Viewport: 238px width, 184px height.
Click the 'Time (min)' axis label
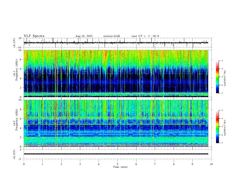pyautogui.click(x=120, y=167)
